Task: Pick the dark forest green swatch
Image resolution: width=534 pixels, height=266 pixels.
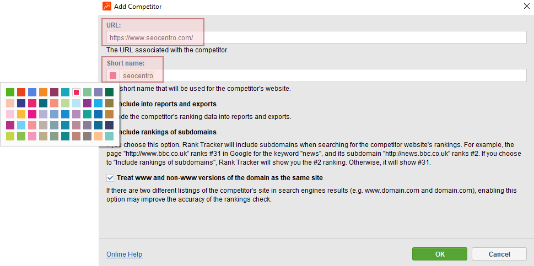Action: (109, 92)
